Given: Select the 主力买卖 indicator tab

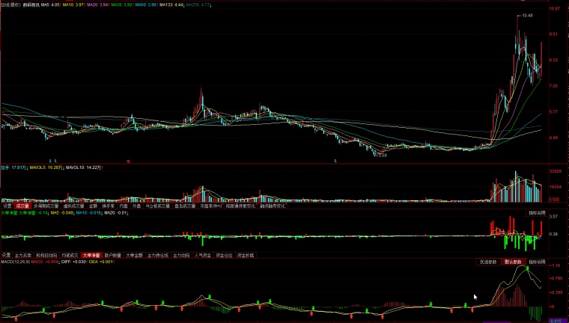Looking at the screenshot, I should [23, 255].
